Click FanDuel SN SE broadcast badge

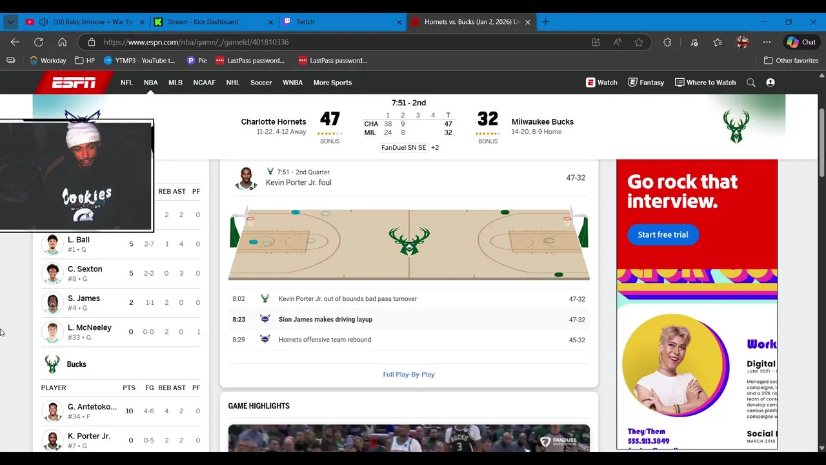pyautogui.click(x=404, y=147)
